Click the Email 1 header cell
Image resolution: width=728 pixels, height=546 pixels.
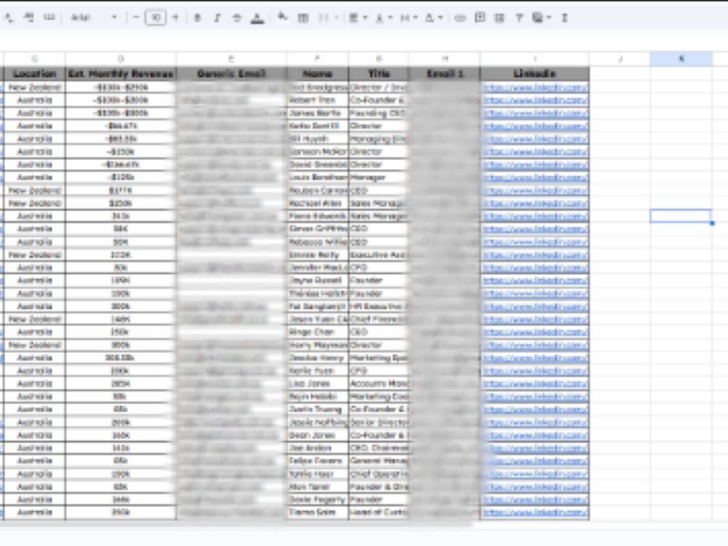click(444, 74)
